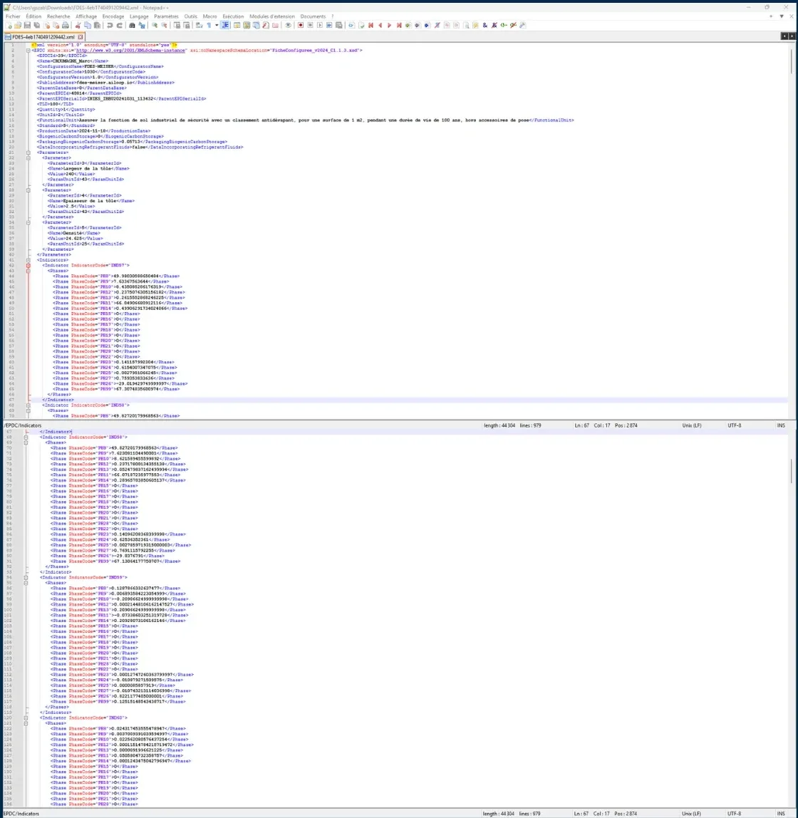The height and width of the screenshot is (818, 798).
Task: Undo the last action via toolbar arrow
Action: pyautogui.click(x=110, y=25)
